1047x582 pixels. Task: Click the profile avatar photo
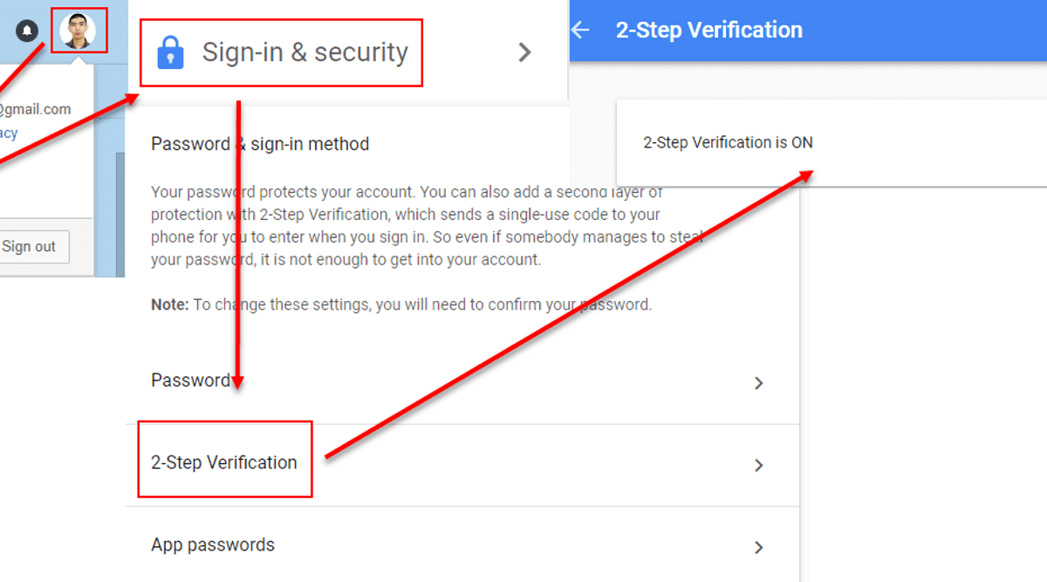tap(79, 30)
